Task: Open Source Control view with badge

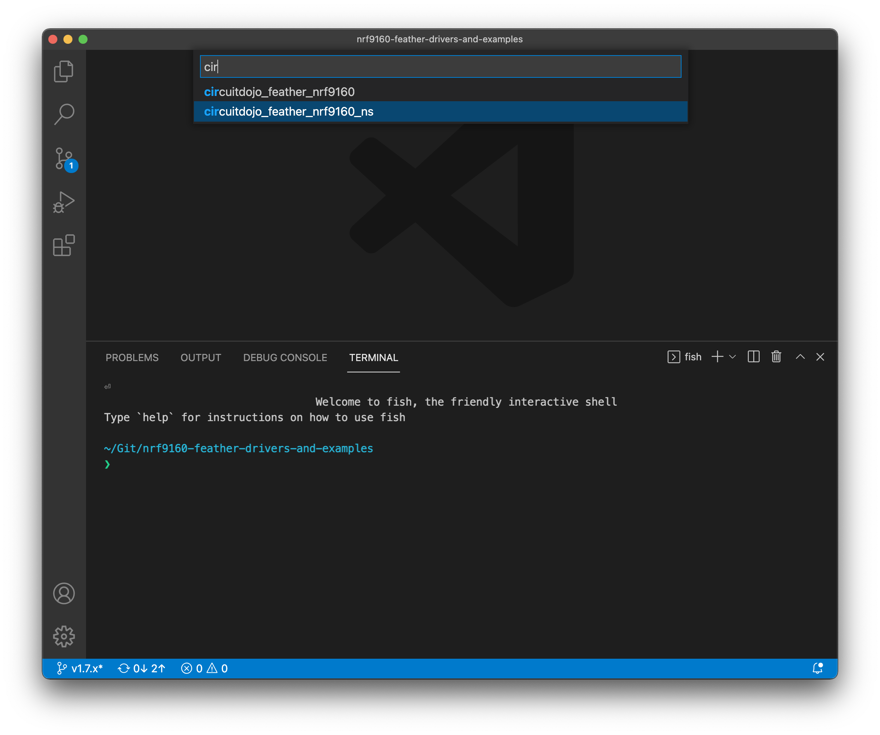Action: [x=64, y=159]
